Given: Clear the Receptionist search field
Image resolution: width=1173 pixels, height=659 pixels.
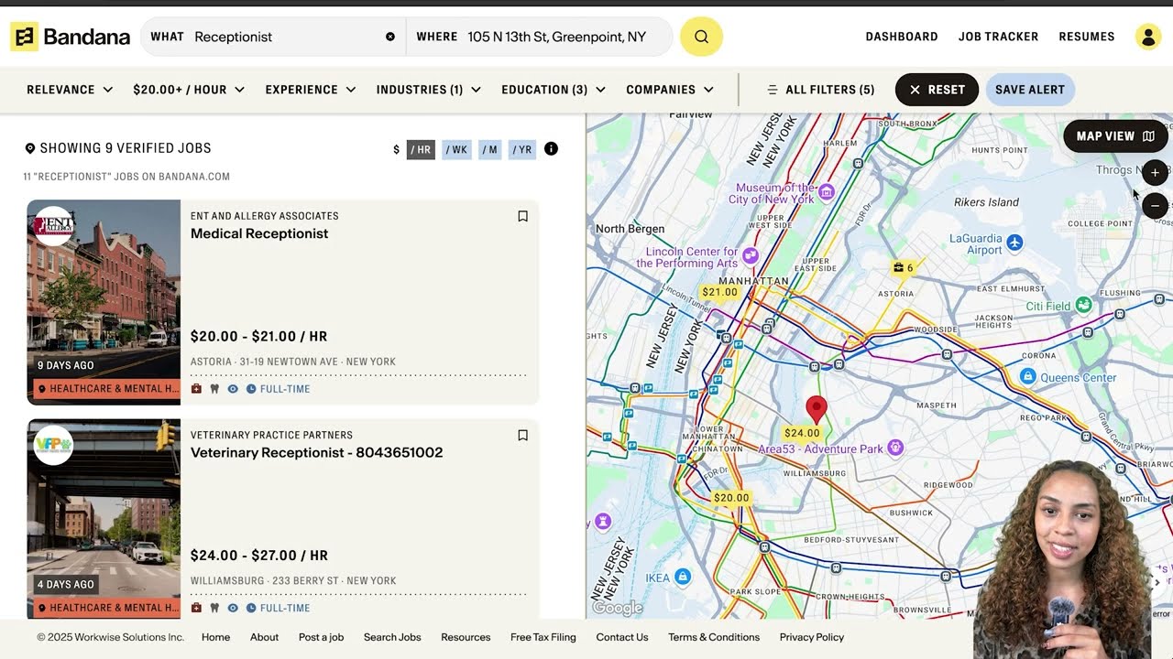Looking at the screenshot, I should click(x=390, y=37).
